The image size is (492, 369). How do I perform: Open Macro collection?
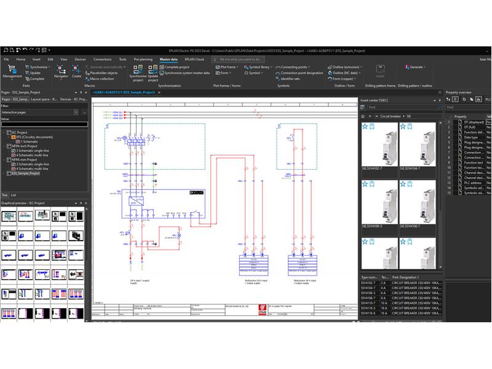(x=100, y=79)
